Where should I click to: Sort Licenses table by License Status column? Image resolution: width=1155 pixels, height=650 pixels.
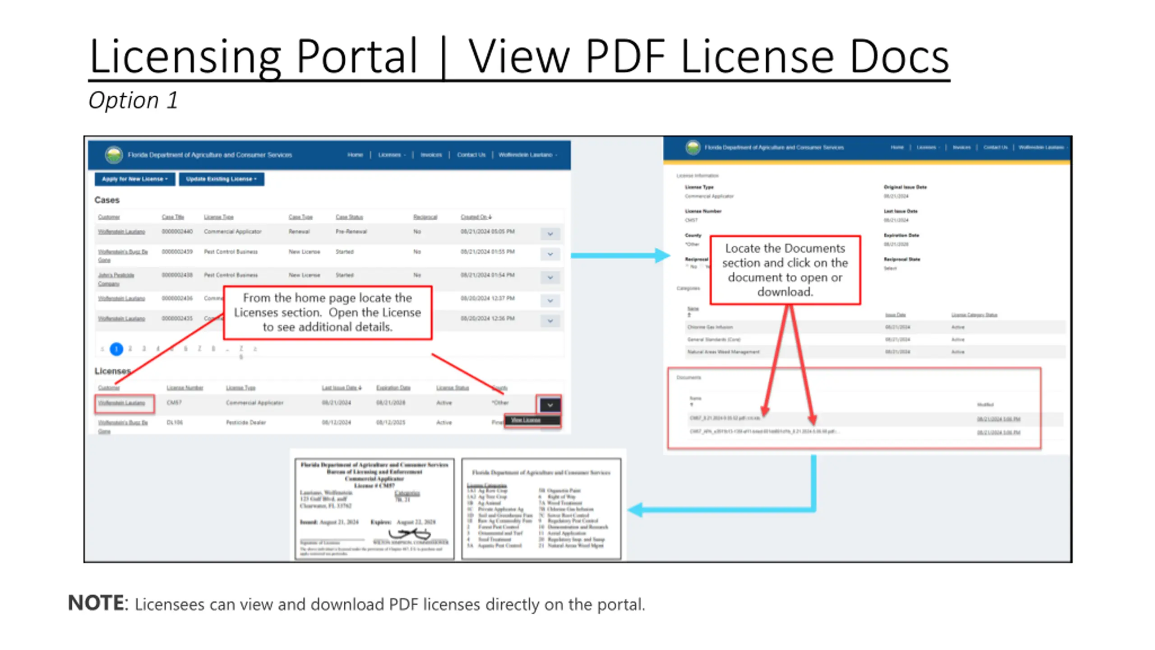tap(453, 388)
